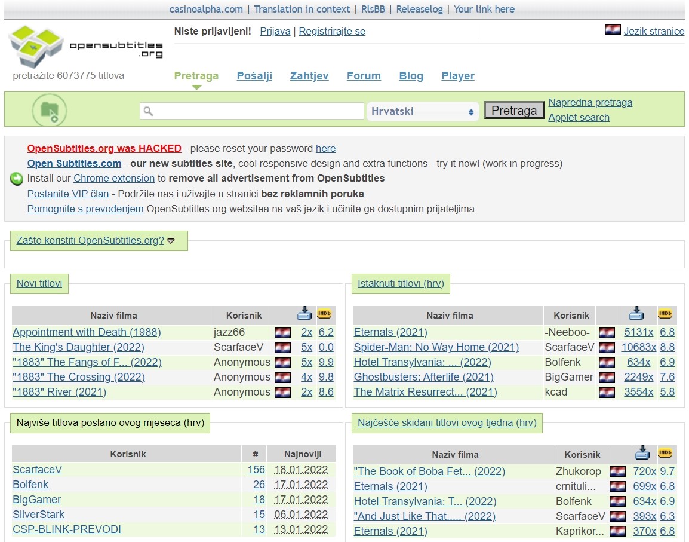Open Releaselog top link
The height and width of the screenshot is (542, 689).
pyautogui.click(x=419, y=9)
